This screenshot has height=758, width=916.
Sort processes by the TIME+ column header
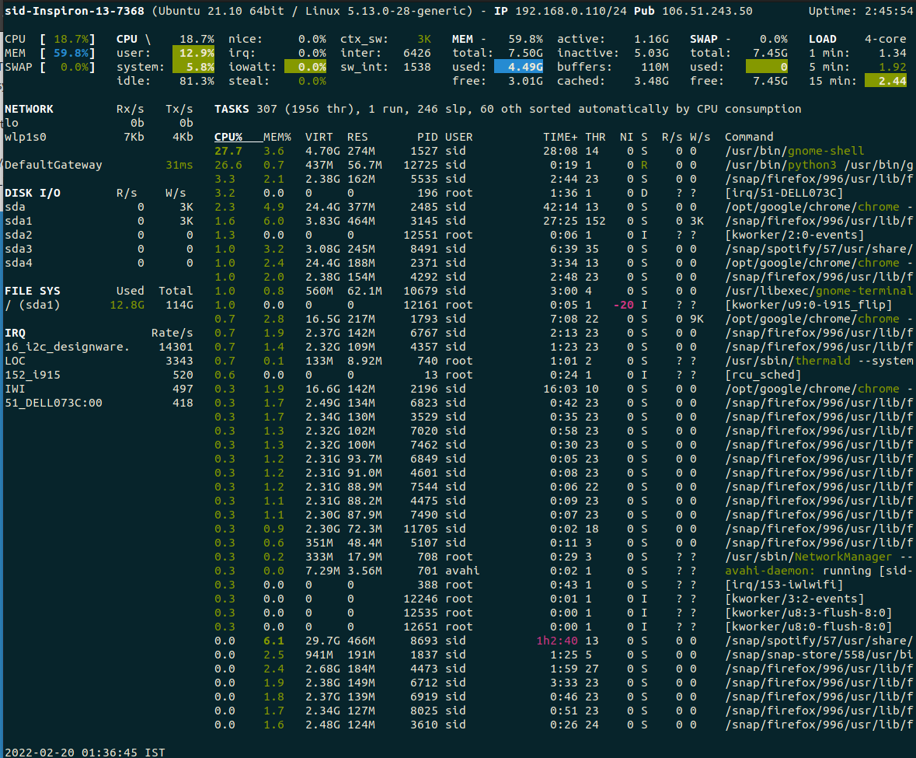point(560,137)
